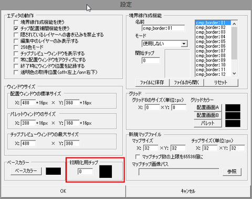This screenshot has height=199, width=252.
Task: Click the border list scroll-up arrow
Action: (x=234, y=24)
